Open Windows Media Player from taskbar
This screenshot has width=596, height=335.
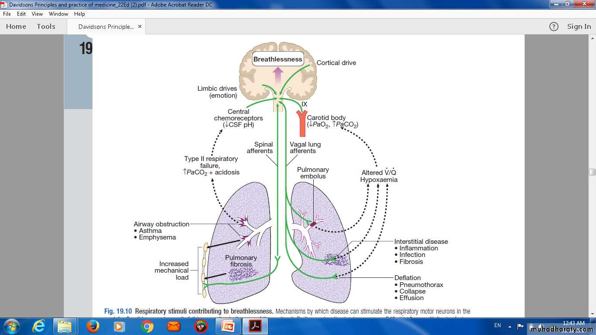click(119, 326)
